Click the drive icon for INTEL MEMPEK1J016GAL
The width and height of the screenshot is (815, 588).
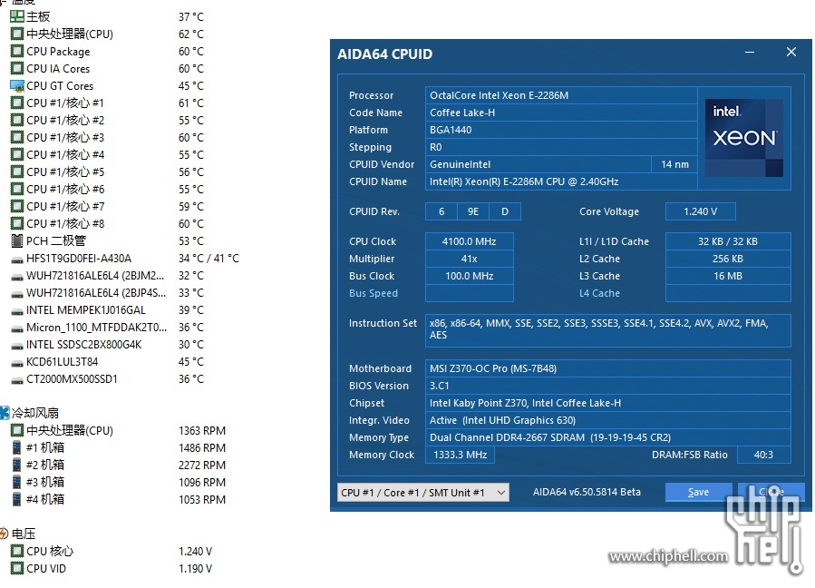[x=17, y=311]
